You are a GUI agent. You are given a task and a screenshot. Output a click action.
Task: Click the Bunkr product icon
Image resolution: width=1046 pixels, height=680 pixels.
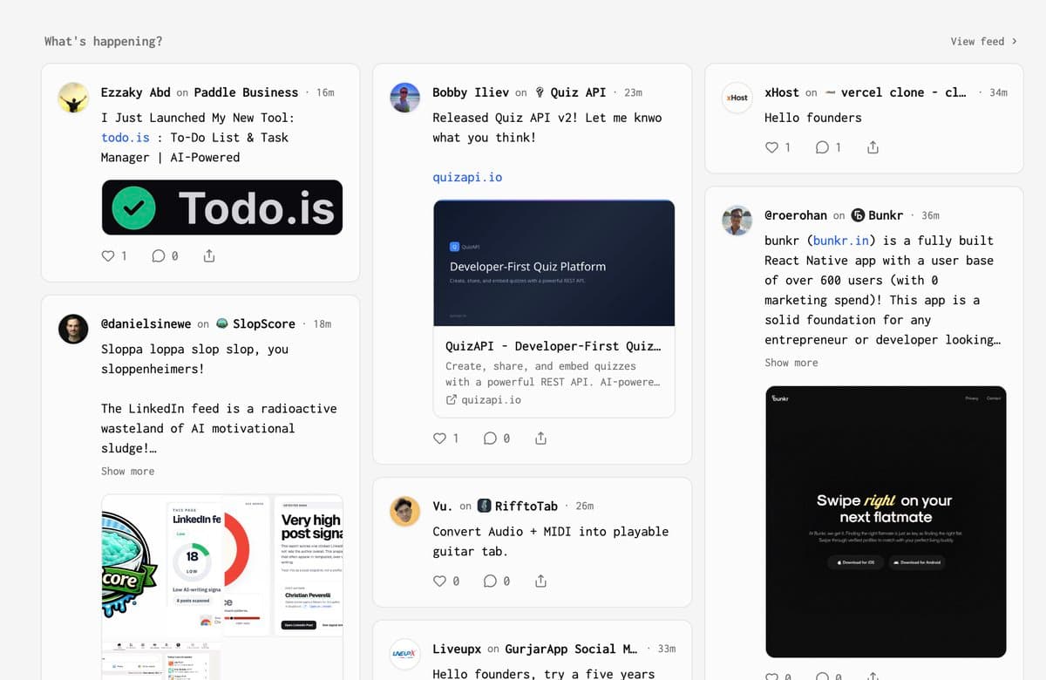click(x=858, y=214)
